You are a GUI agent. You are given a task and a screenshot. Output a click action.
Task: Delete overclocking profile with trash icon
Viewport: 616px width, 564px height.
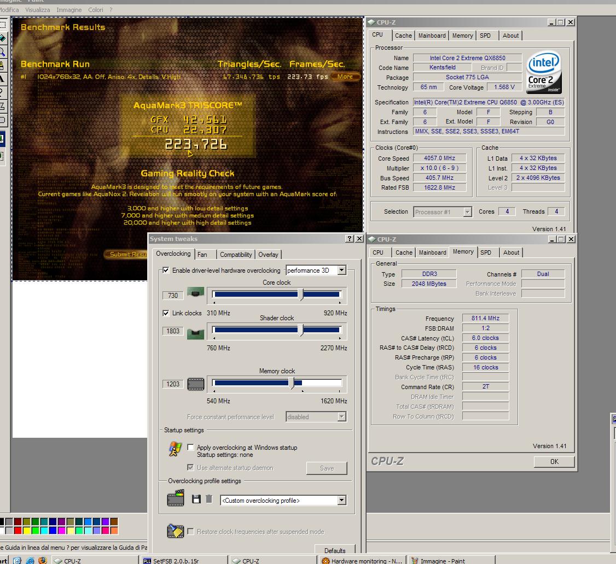(x=209, y=499)
